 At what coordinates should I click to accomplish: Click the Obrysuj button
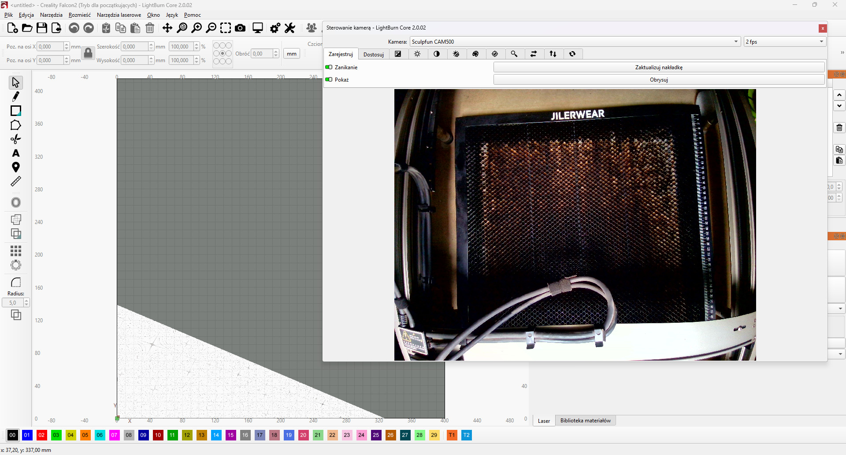pyautogui.click(x=659, y=80)
